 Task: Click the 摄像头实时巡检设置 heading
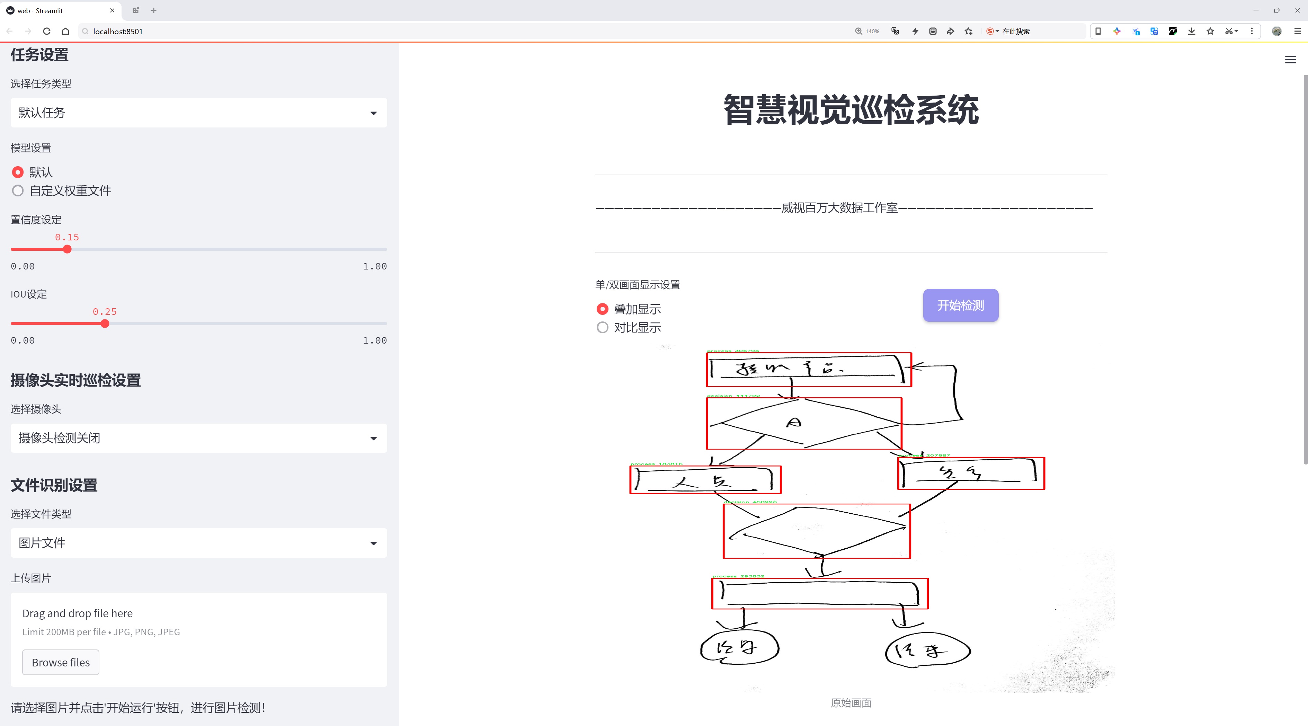pos(75,380)
